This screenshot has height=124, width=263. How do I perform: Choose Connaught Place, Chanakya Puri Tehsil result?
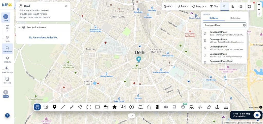coord(224,33)
